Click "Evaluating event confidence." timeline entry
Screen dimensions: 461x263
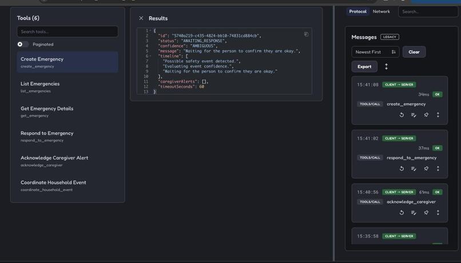point(197,66)
